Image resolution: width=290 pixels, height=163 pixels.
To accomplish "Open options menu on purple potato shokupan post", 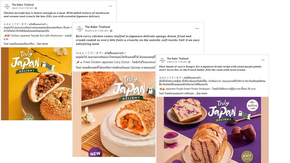I will (263, 60).
